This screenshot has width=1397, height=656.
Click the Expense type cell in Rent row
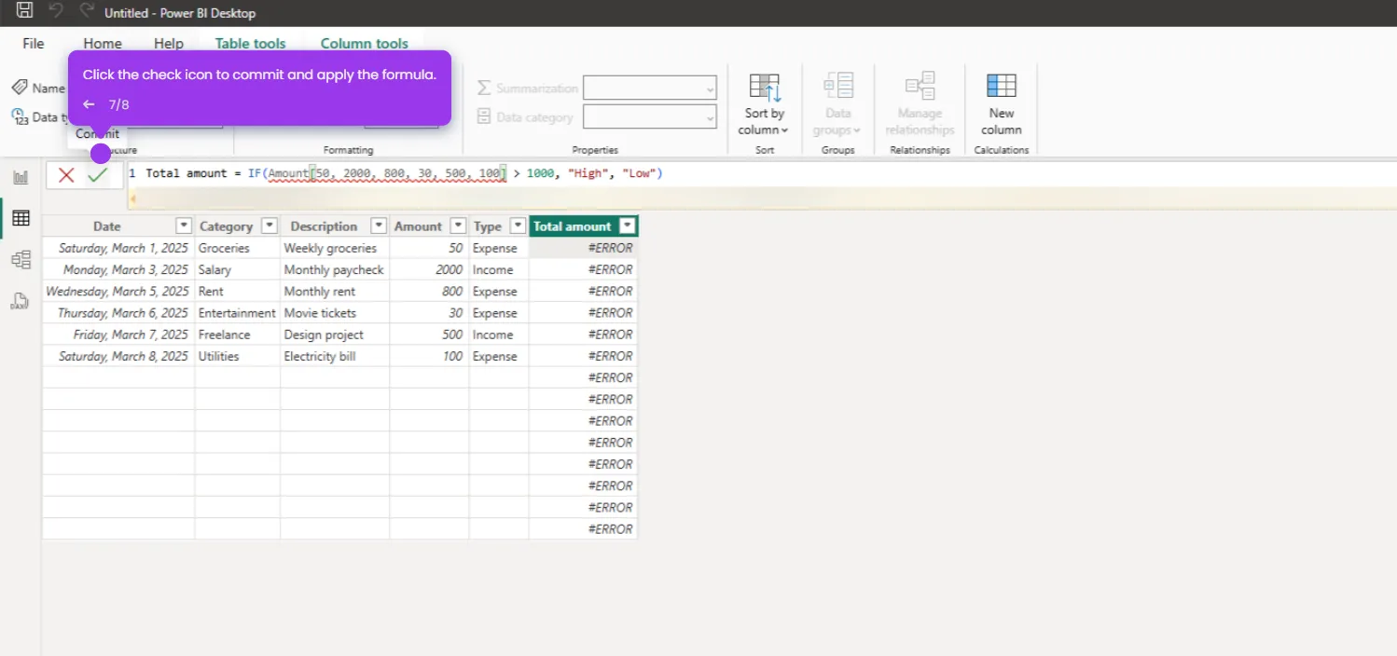coord(499,291)
